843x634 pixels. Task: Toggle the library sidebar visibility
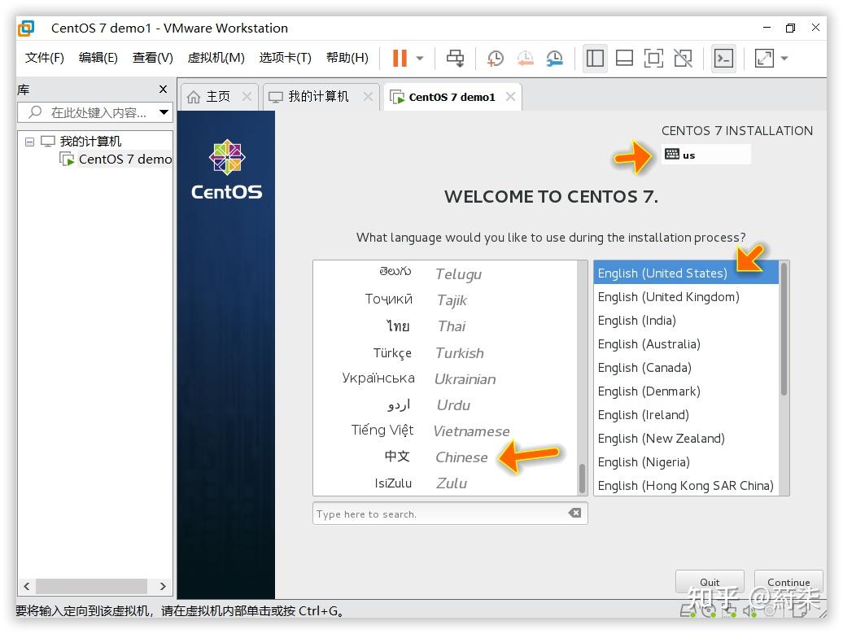click(595, 58)
